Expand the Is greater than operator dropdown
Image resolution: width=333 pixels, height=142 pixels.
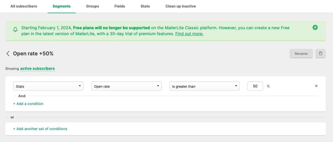204,86
